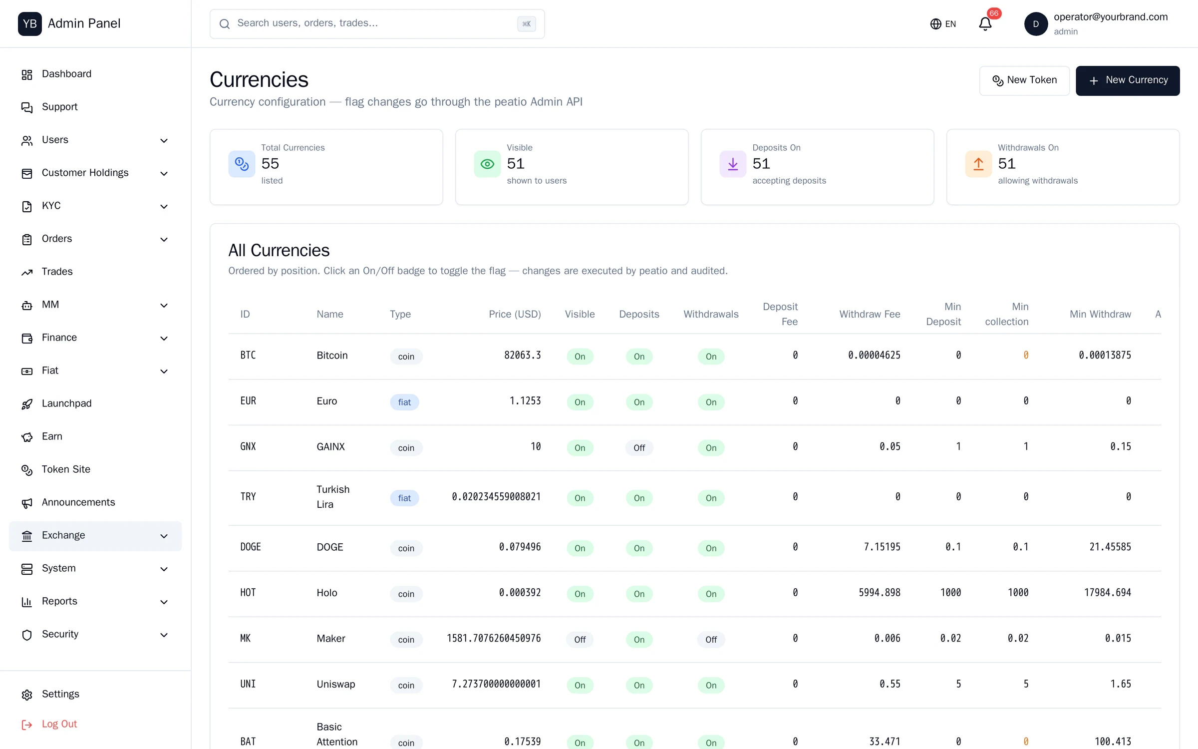Click the New Token button

pyautogui.click(x=1024, y=80)
